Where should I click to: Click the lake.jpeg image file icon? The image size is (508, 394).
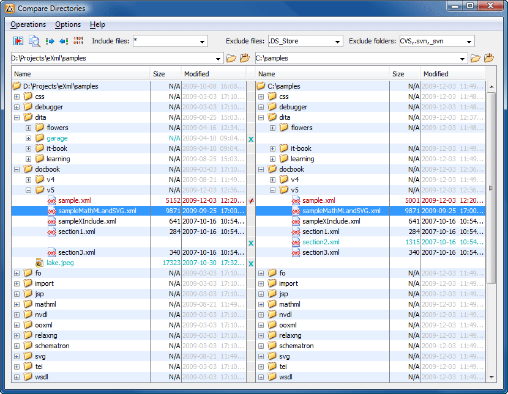click(x=39, y=263)
